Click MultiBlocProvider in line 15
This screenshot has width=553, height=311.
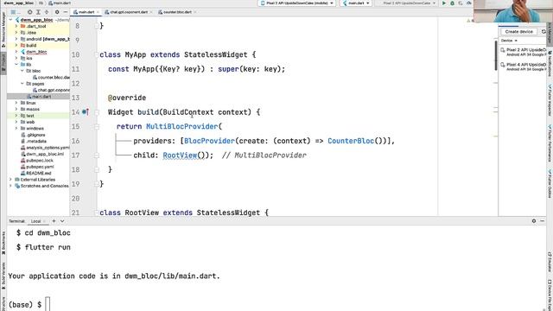(182, 126)
